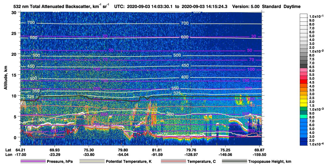
Task: Click the altitude axis tick label 30
Action: coord(14,12)
